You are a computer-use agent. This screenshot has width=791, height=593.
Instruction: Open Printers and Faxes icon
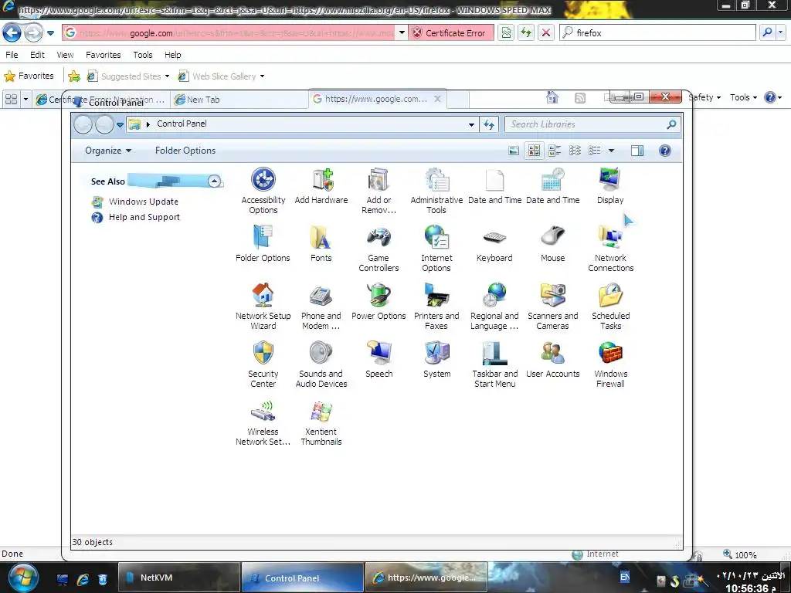click(436, 307)
